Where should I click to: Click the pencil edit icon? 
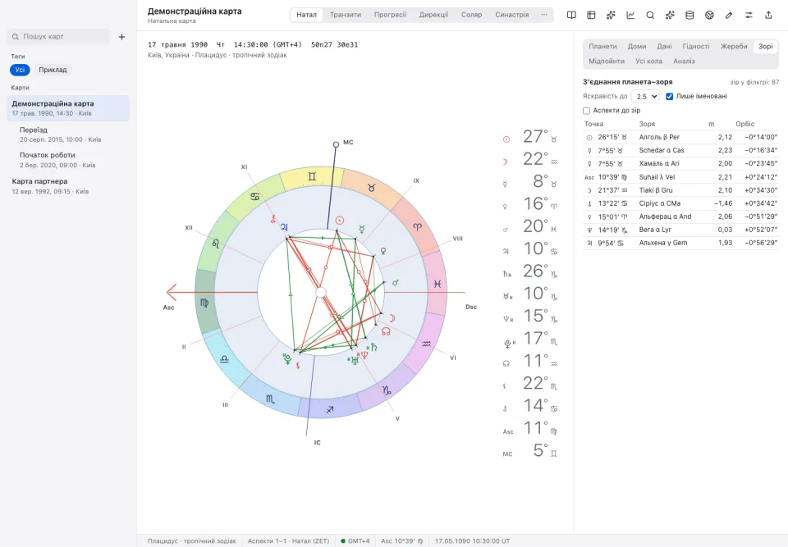pyautogui.click(x=729, y=15)
